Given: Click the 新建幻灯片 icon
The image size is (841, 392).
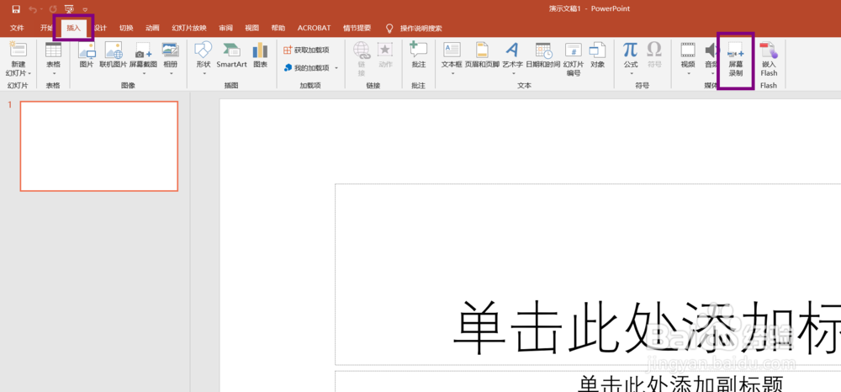Looking at the screenshot, I should pyautogui.click(x=19, y=50).
